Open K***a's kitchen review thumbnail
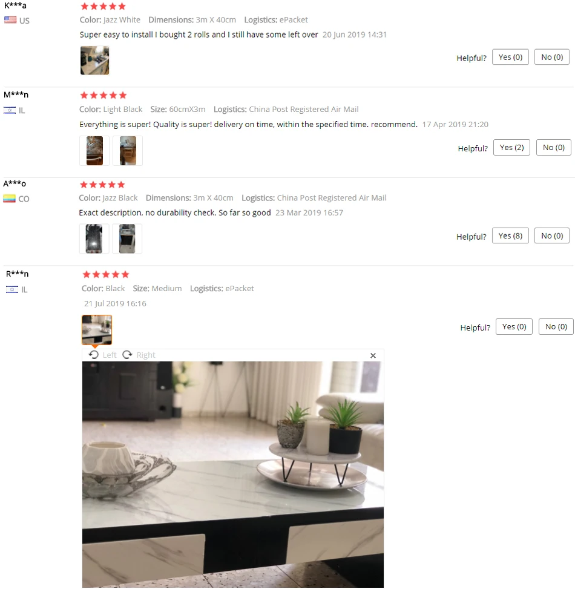Viewport: 575px width, 589px height. (x=94, y=60)
